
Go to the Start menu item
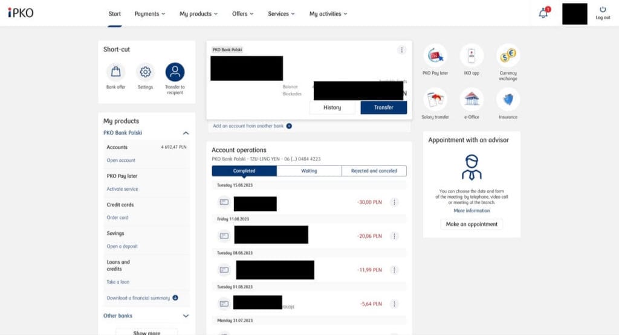(114, 14)
